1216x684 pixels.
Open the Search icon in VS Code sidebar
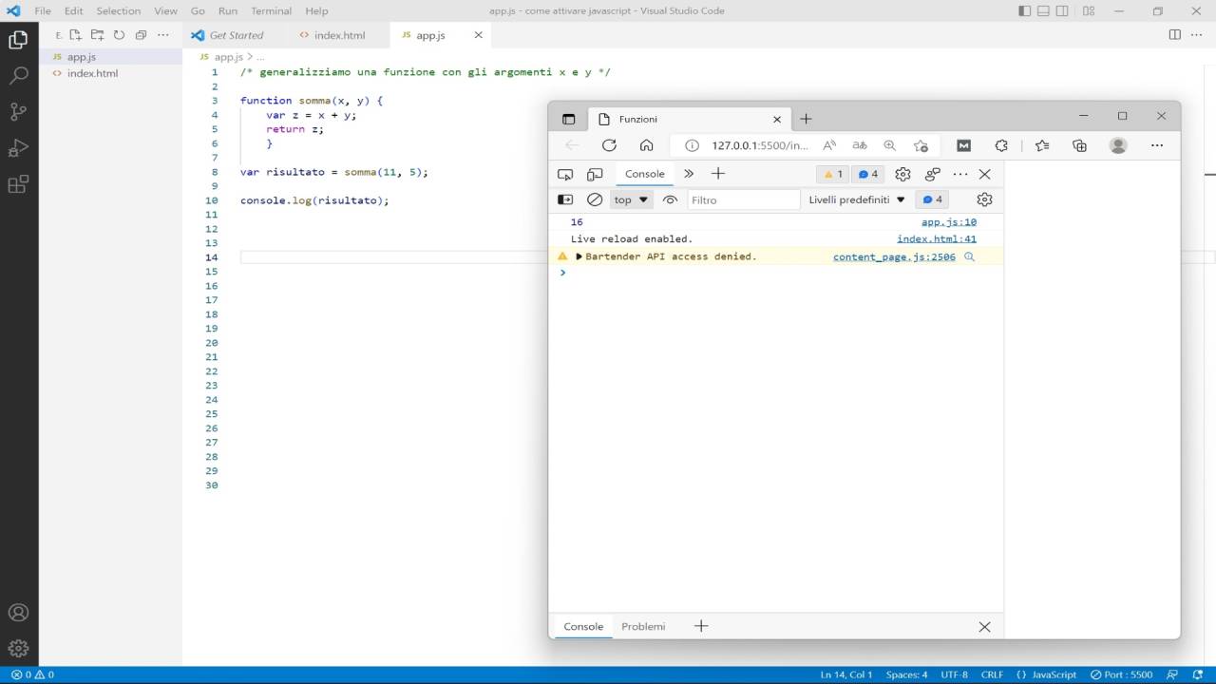pos(19,74)
